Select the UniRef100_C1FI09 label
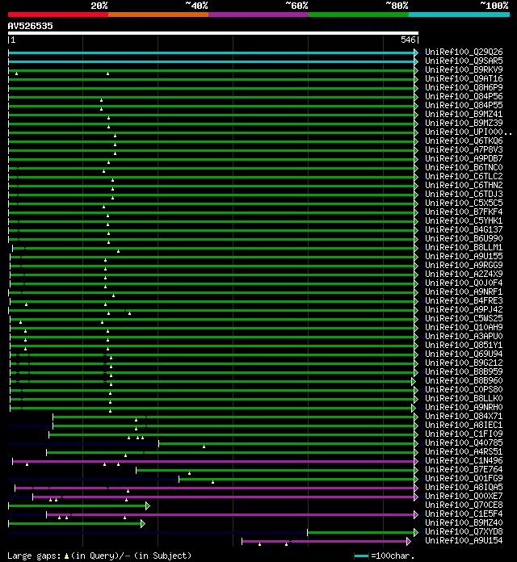Screen dimensions: 517x562 (x=464, y=434)
